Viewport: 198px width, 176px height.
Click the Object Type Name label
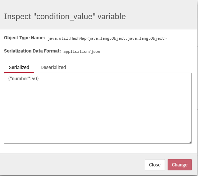pyautogui.click(x=24, y=38)
